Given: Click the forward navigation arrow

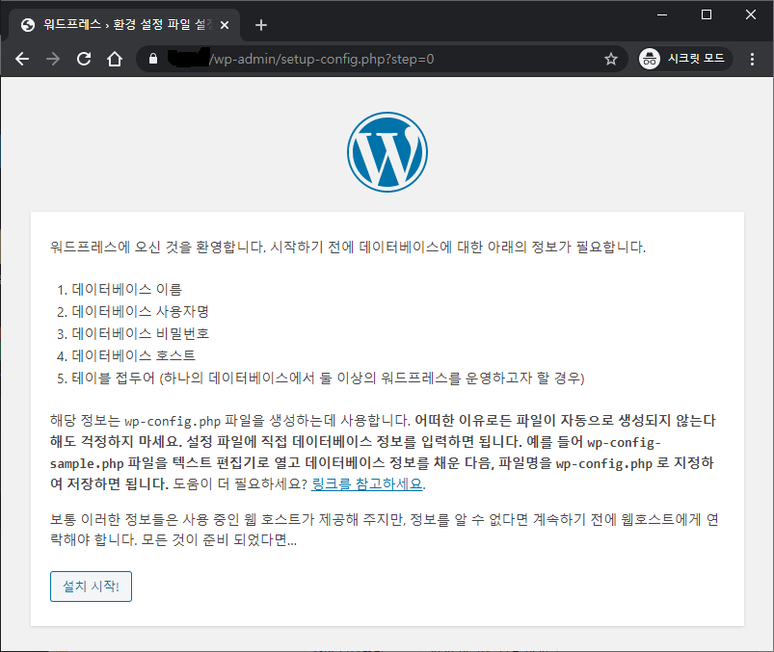Looking at the screenshot, I should [x=53, y=59].
